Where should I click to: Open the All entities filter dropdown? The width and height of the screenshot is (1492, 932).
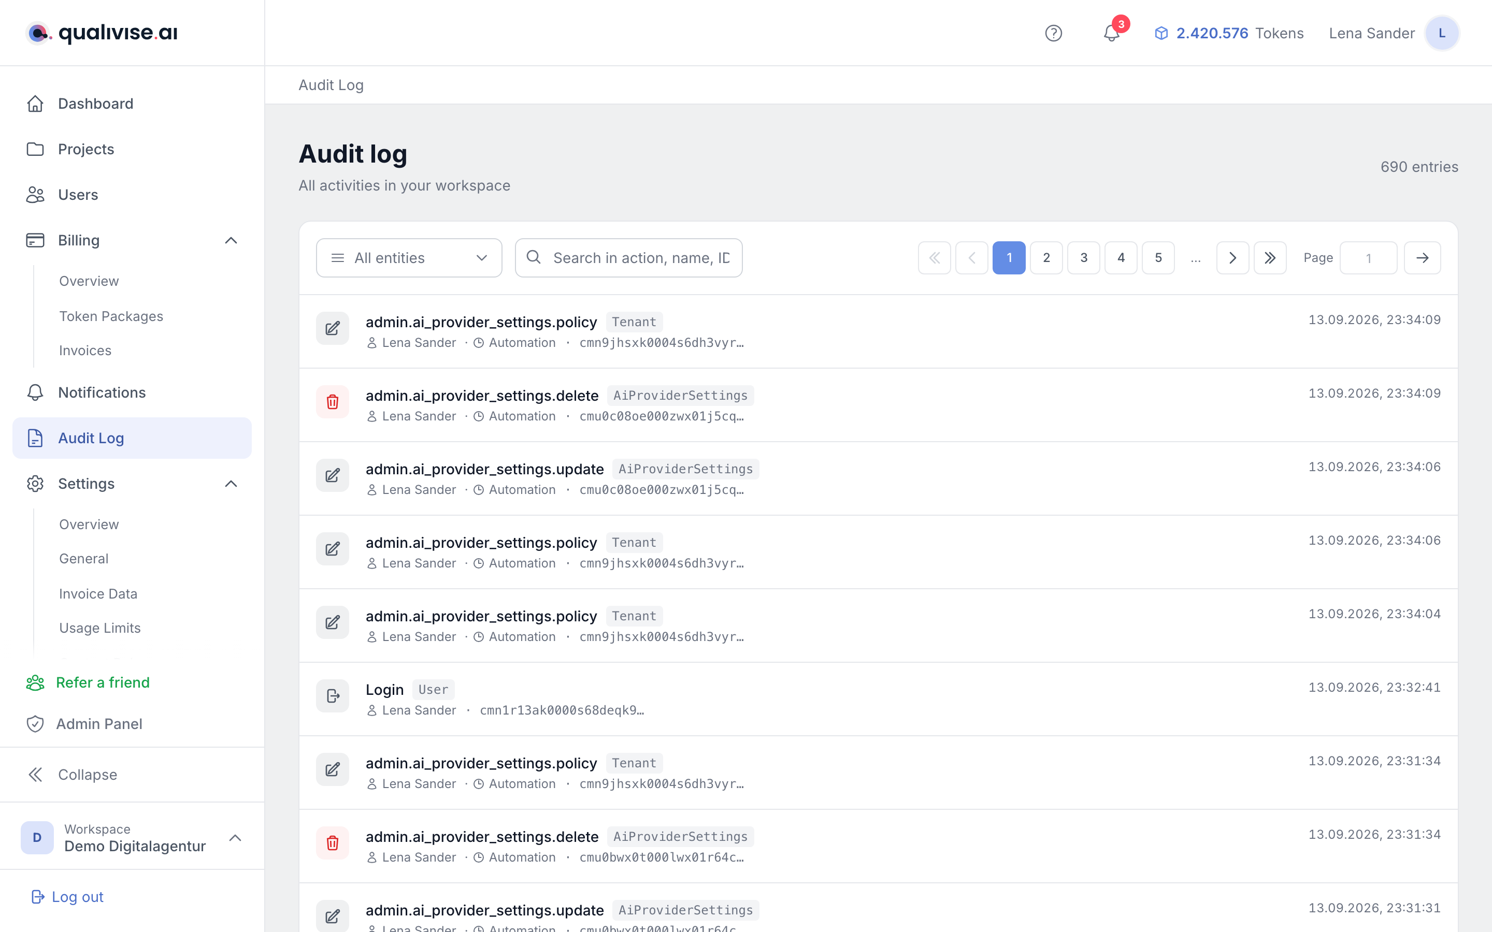(409, 258)
